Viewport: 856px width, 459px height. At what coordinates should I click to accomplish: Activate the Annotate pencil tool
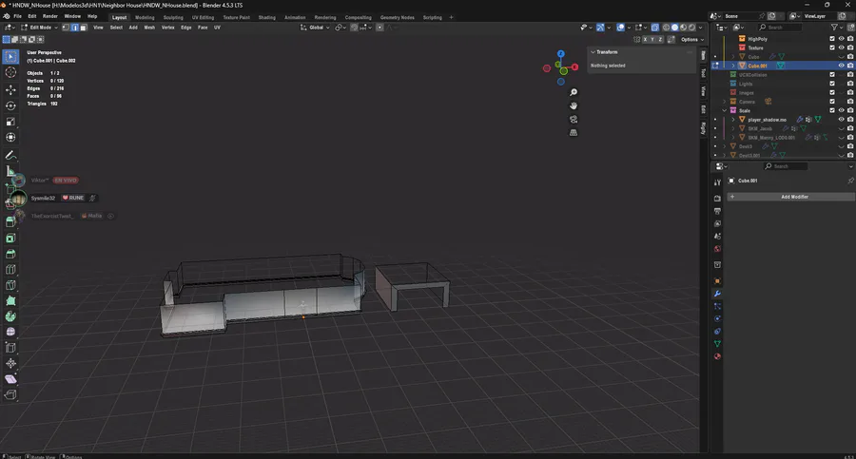pyautogui.click(x=10, y=156)
